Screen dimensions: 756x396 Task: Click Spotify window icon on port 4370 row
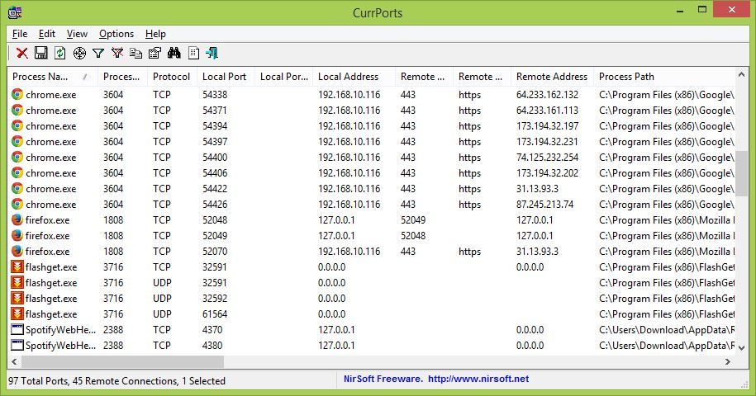click(x=17, y=330)
